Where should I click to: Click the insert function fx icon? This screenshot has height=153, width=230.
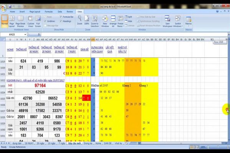(x=39, y=34)
